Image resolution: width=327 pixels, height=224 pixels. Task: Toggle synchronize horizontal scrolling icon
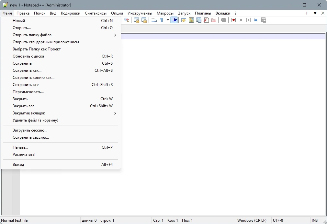(x=144, y=20)
